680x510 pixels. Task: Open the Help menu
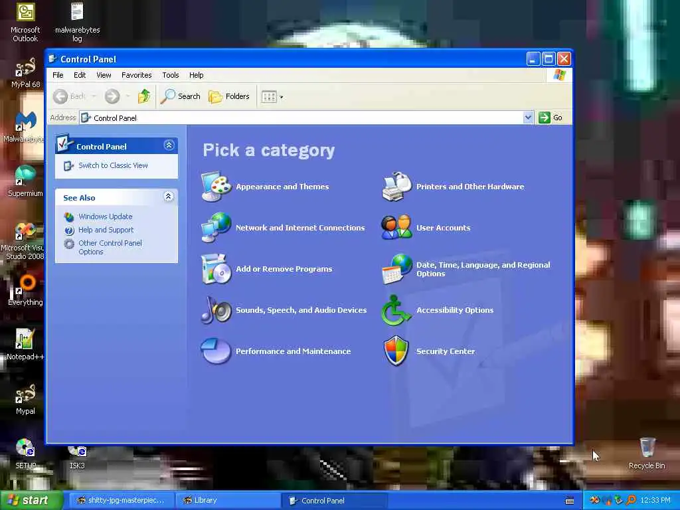pos(196,75)
